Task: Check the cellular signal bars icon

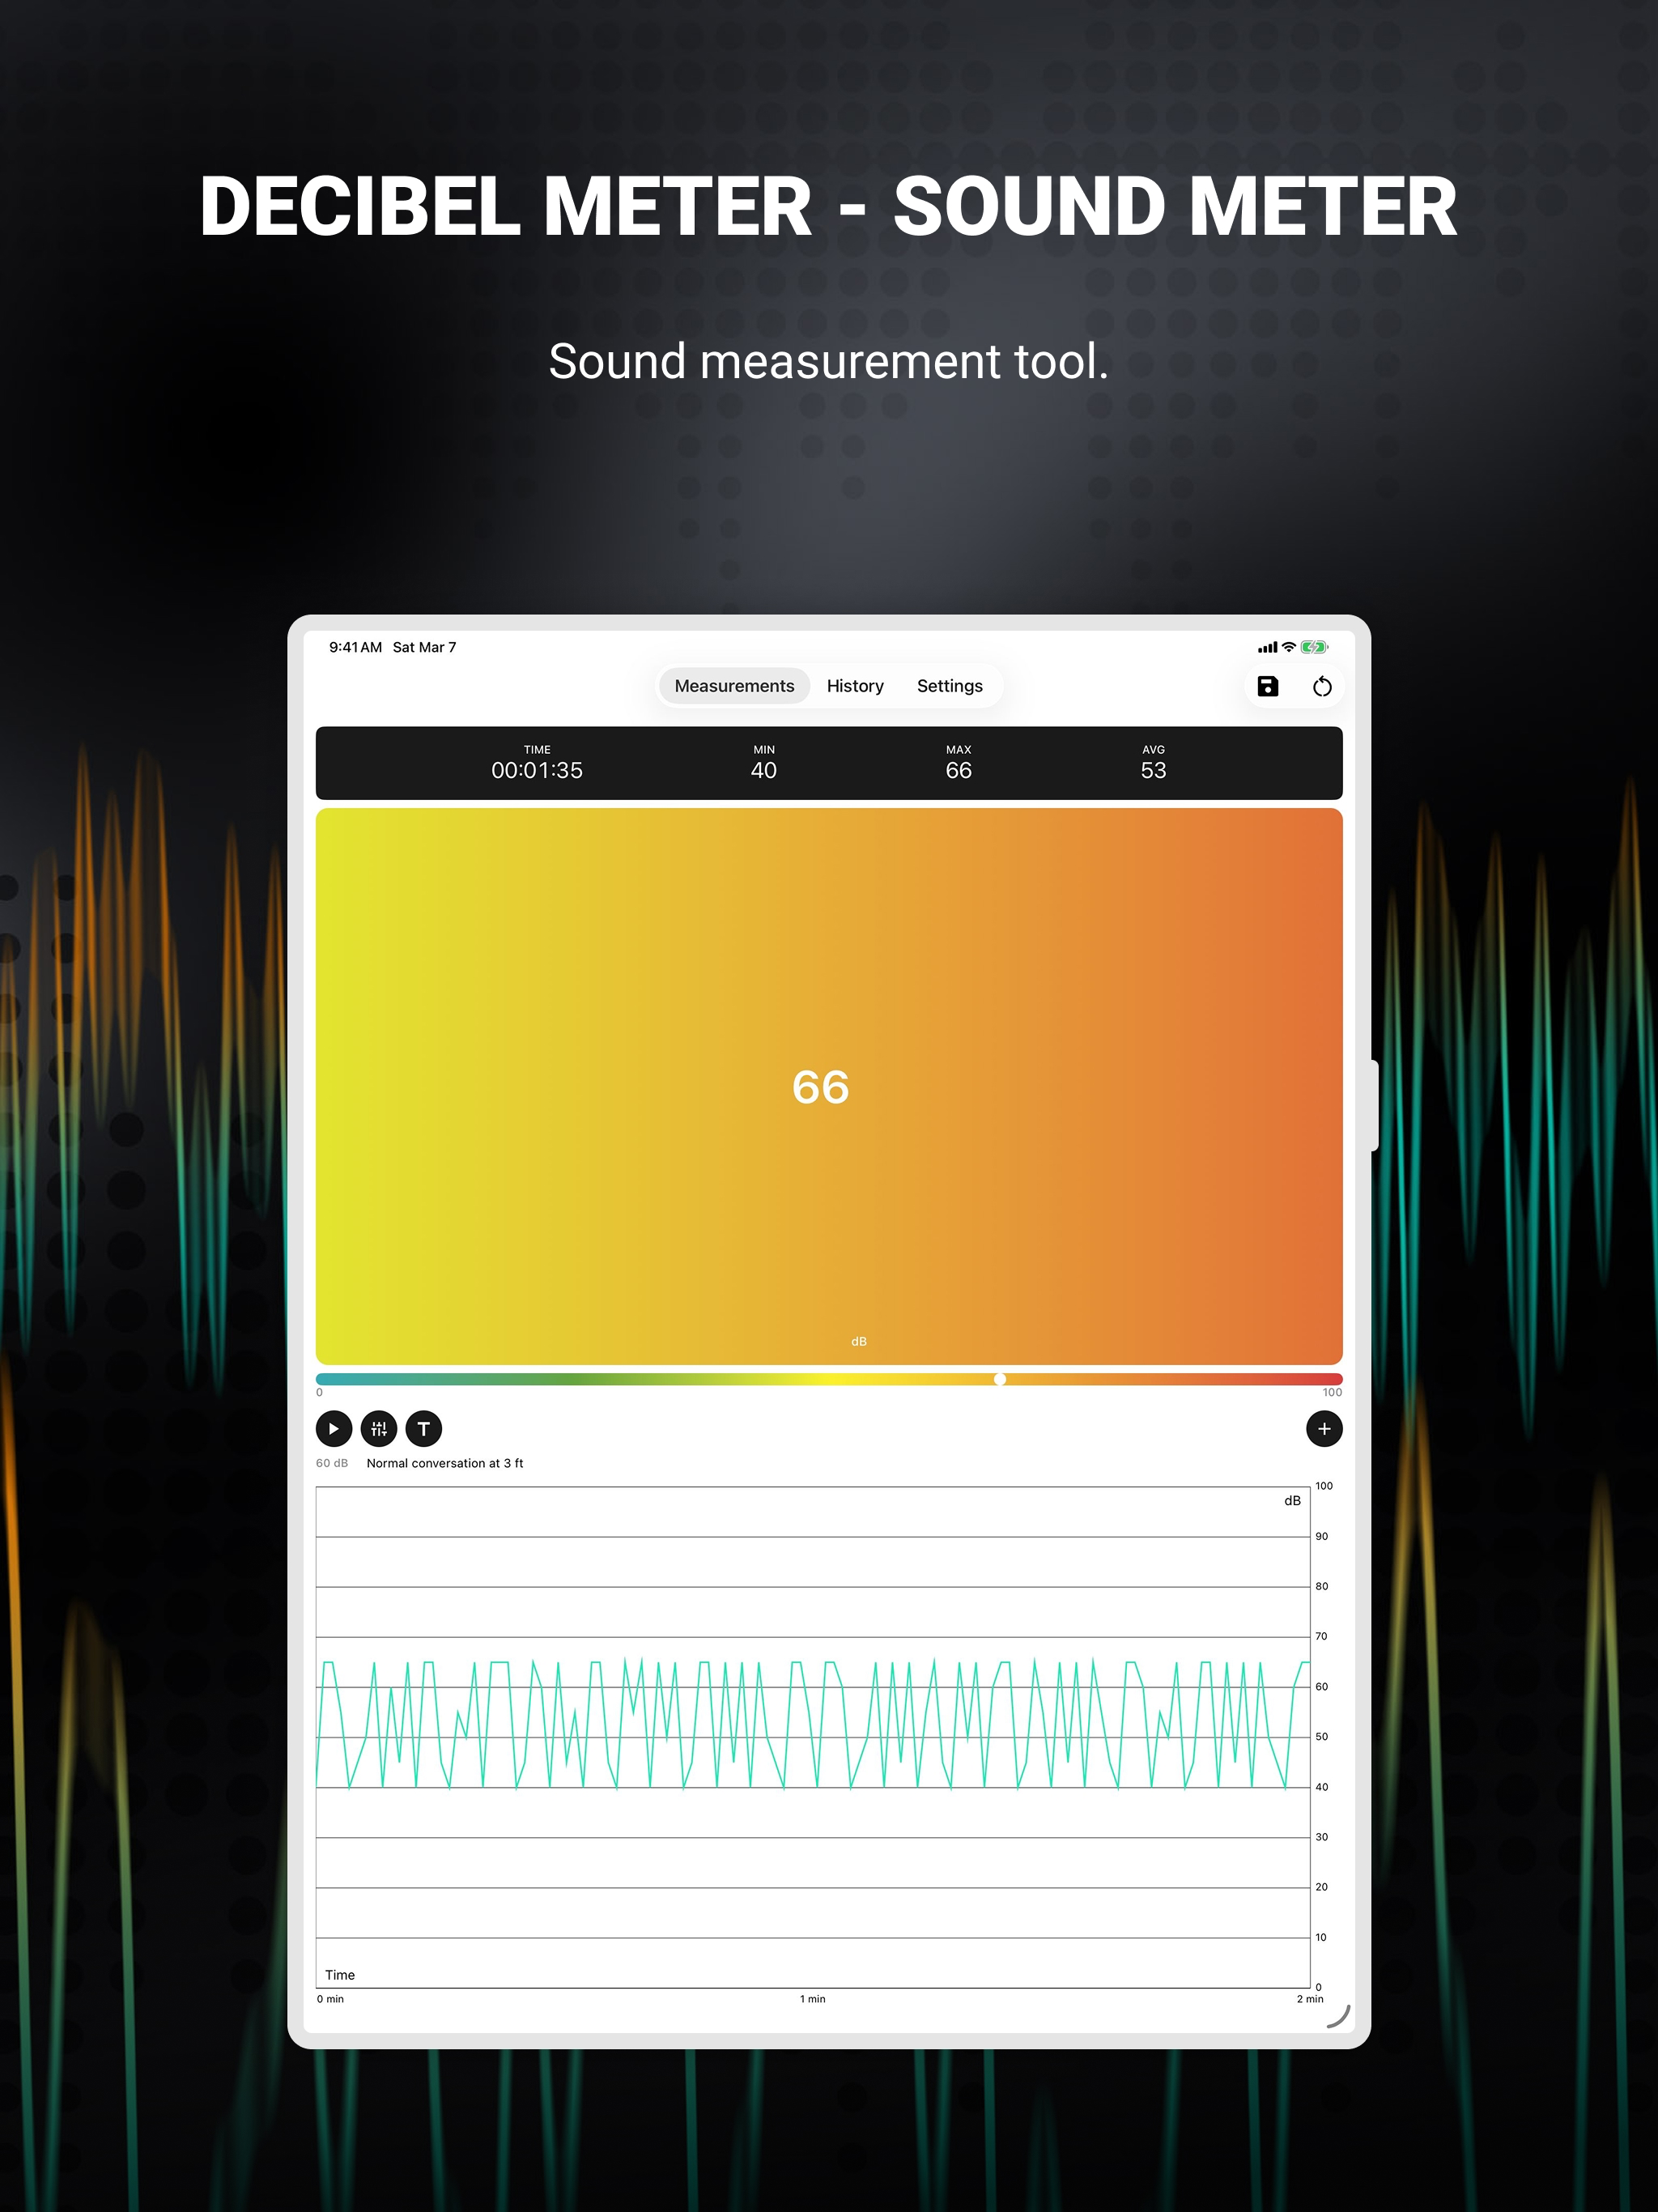Action: (1267, 647)
